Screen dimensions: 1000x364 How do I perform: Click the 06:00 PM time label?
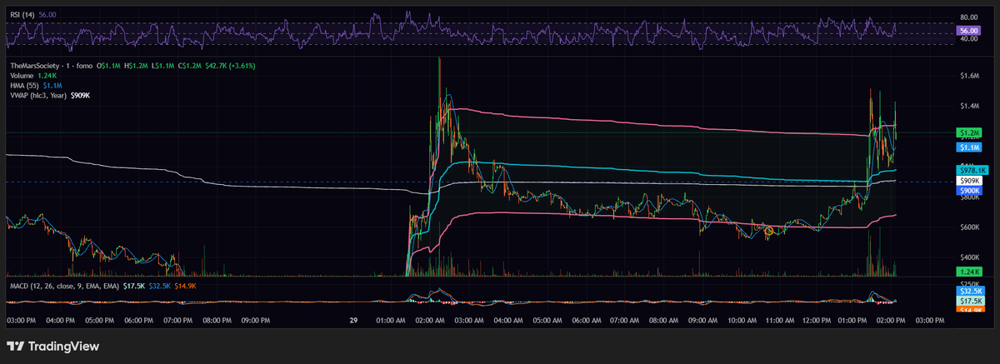tap(138, 319)
